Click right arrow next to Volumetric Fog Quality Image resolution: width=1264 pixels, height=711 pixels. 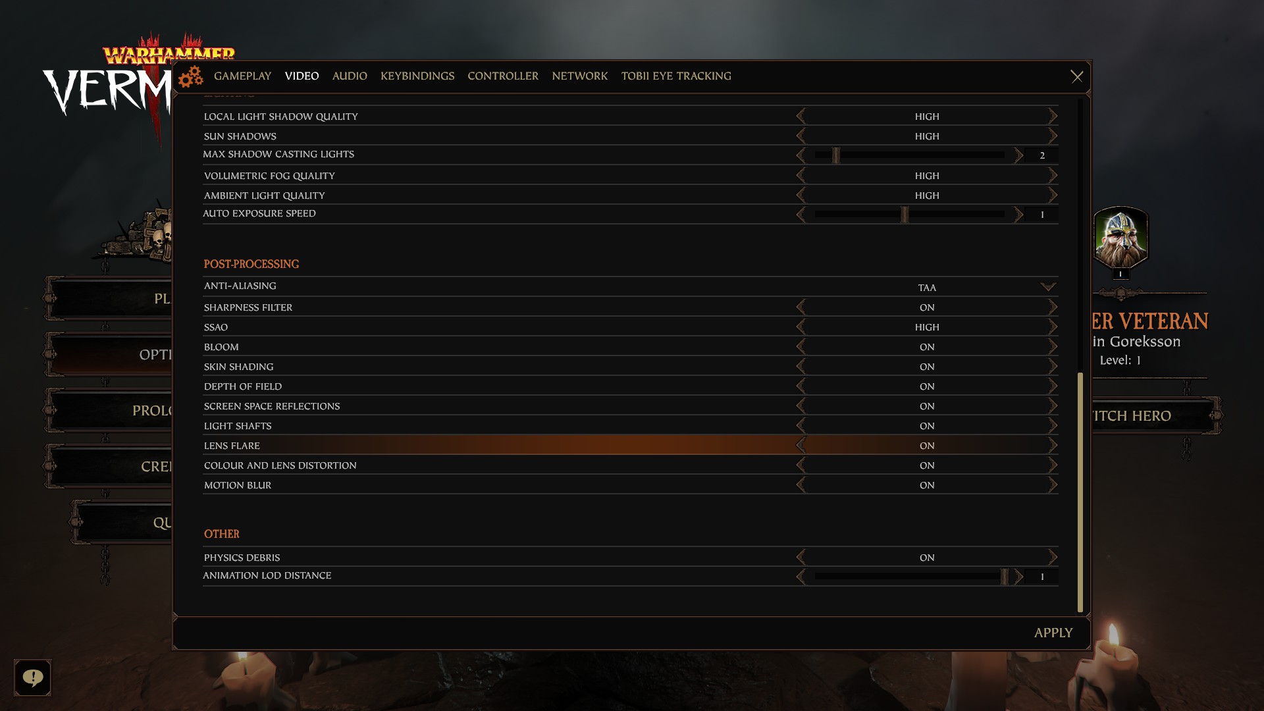pyautogui.click(x=1053, y=176)
